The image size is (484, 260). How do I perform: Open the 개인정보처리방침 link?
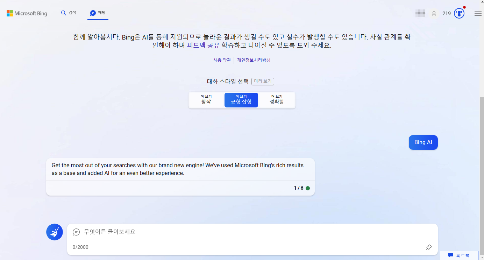254,60
